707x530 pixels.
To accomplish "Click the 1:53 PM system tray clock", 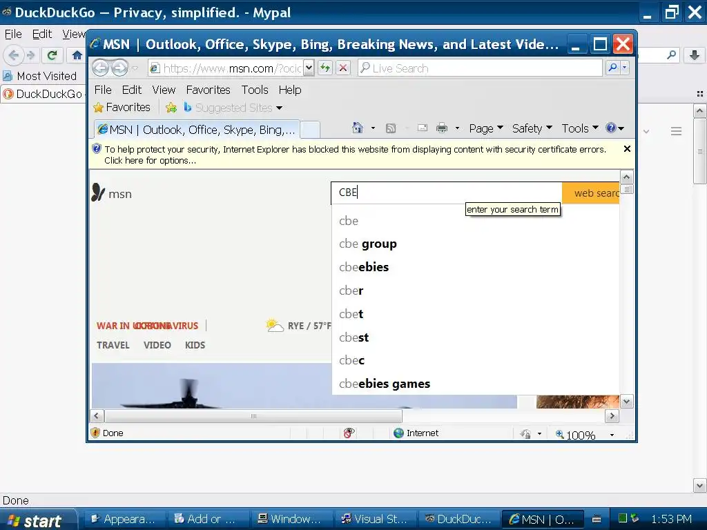I will pos(671,519).
